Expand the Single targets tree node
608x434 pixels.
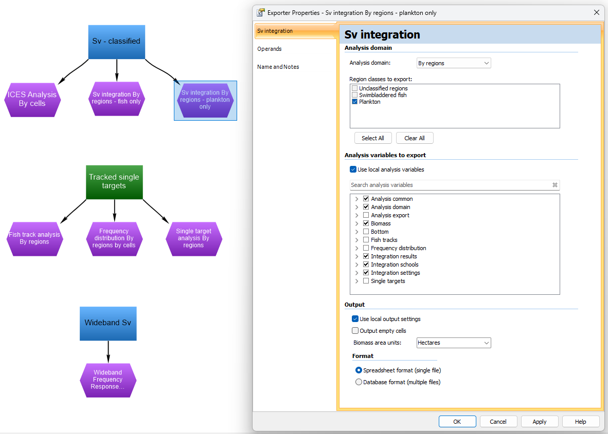click(357, 280)
